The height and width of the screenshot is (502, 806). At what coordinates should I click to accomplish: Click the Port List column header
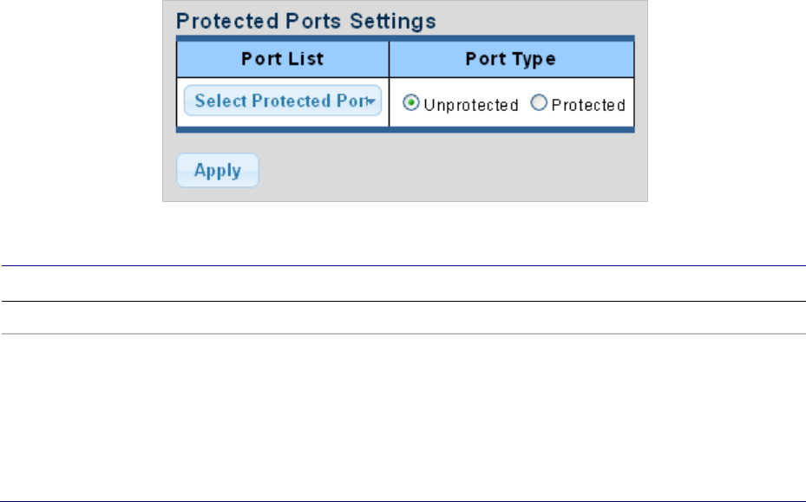coord(283,59)
